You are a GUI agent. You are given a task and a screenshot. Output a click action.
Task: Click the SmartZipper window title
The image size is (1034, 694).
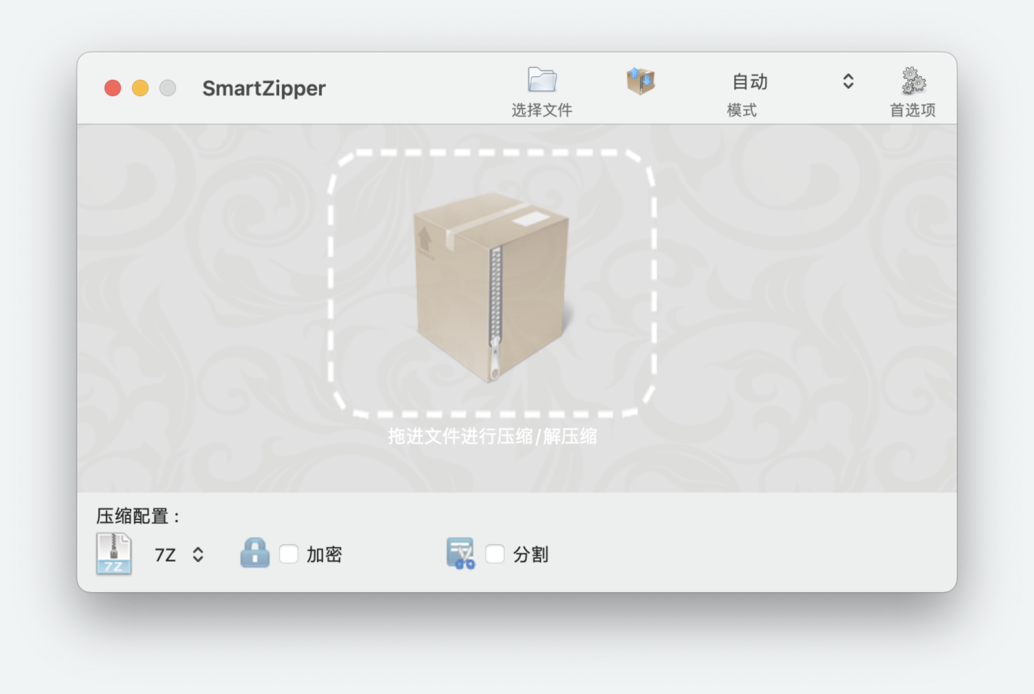(264, 88)
